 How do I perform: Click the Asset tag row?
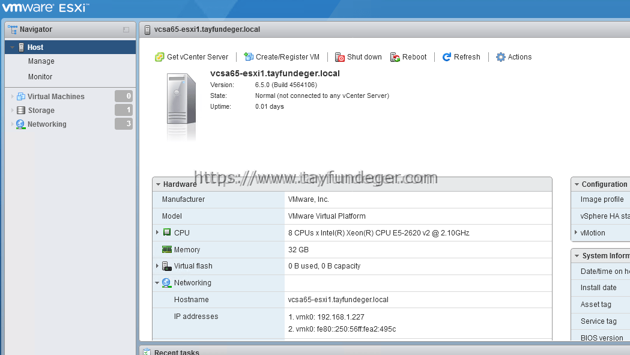[x=602, y=305]
